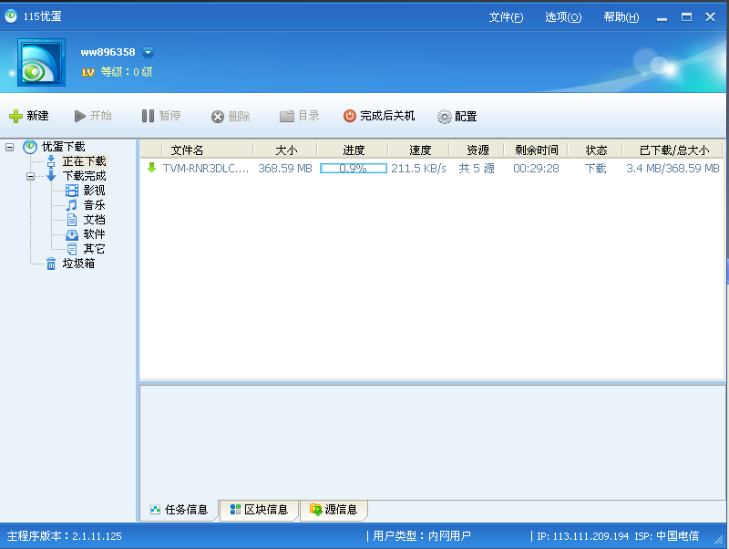The height and width of the screenshot is (549, 729).
Task: Click the 完成后关机 power icon
Action: pyautogui.click(x=350, y=116)
